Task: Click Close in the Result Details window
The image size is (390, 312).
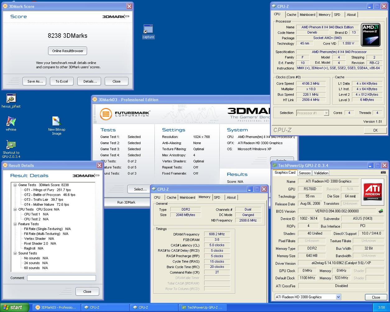Action: [87, 291]
